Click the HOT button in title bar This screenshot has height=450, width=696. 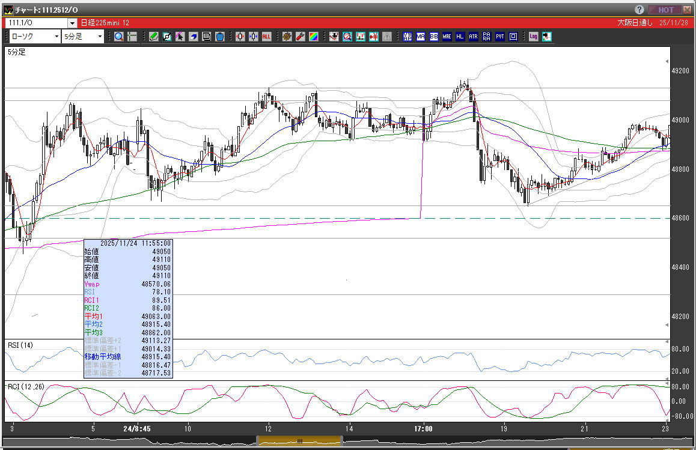point(666,10)
